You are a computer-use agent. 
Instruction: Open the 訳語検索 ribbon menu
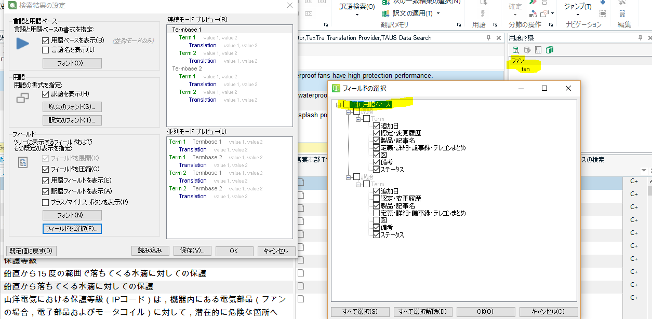pyautogui.click(x=357, y=9)
